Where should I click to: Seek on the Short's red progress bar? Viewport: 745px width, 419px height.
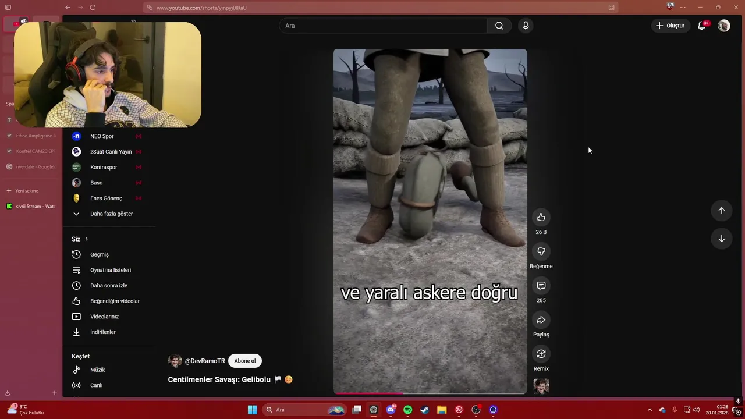point(430,393)
